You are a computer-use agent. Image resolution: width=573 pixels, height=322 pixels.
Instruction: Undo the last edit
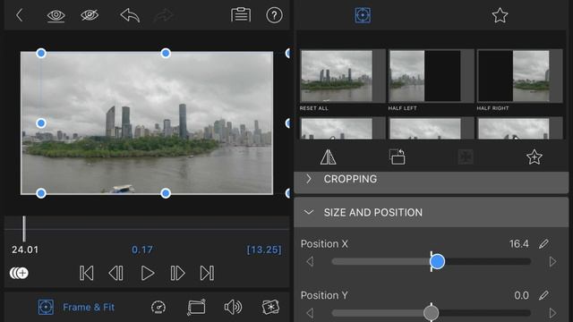[130, 15]
